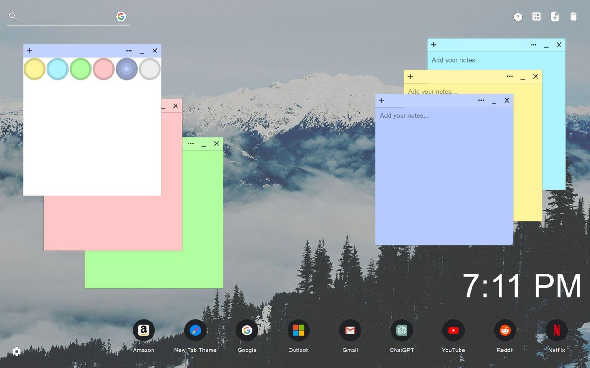This screenshot has height=368, width=590.
Task: Open the white note's three-dot menu
Action: pos(129,51)
